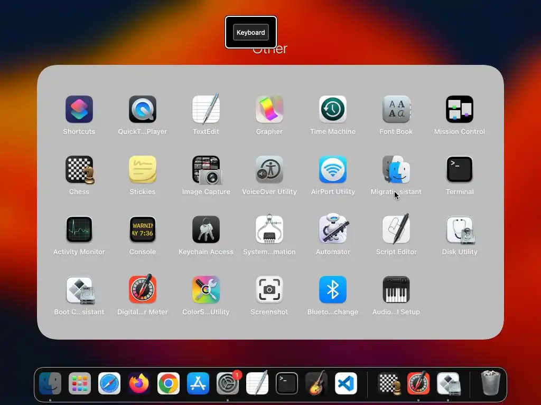Open Script Editor
This screenshot has height=405, width=541.
click(x=396, y=229)
